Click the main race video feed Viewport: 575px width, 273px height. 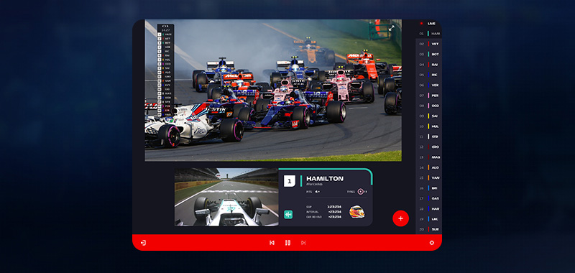coord(273,90)
